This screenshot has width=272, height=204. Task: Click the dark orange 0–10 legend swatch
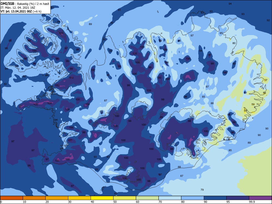pyautogui.click(x=11, y=198)
